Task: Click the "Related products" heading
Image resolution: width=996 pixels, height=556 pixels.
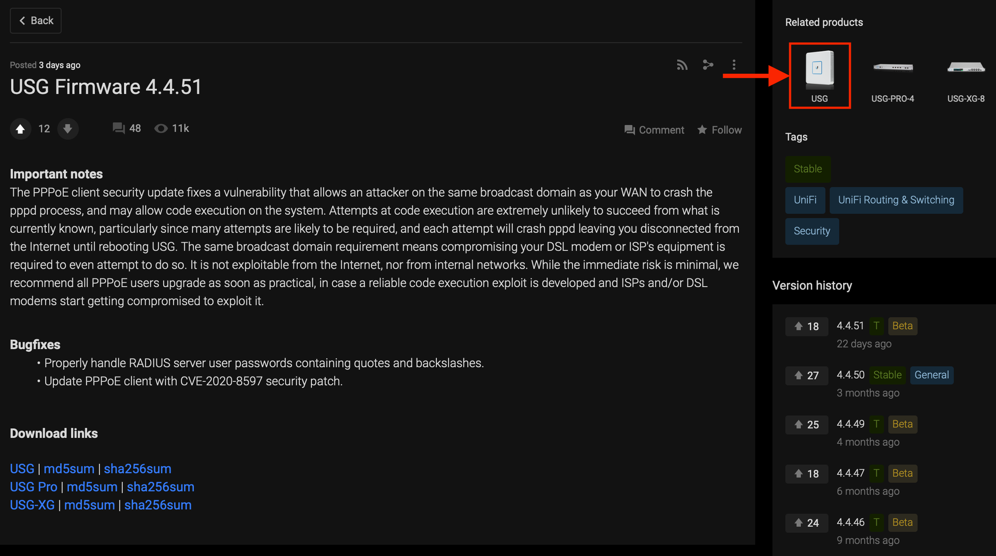Action: click(x=824, y=22)
